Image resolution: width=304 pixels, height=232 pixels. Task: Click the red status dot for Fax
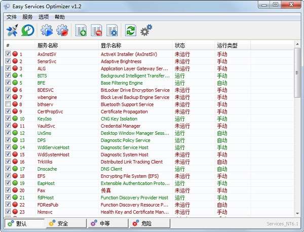tap(15, 190)
